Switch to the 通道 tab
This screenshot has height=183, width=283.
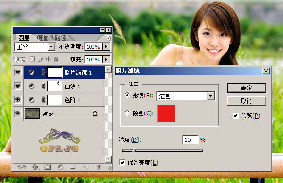(42, 38)
